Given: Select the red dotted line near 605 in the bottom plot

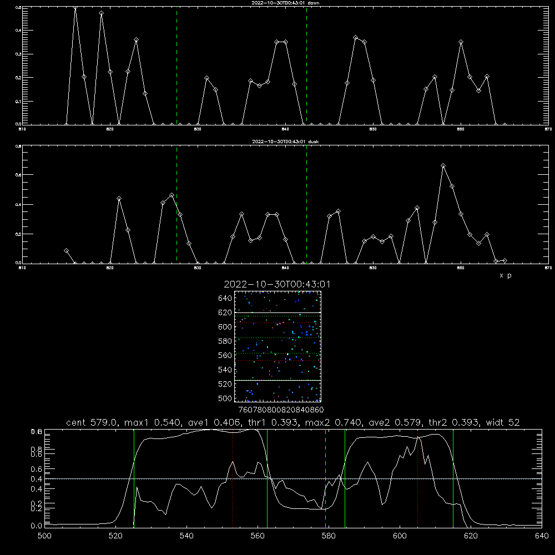Looking at the screenshot, I should (x=418, y=478).
